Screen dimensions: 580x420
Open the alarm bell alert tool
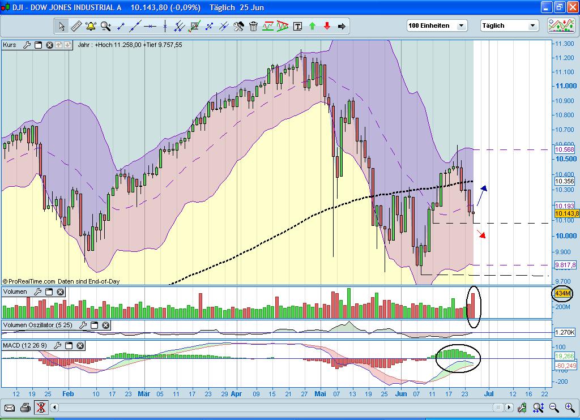click(x=91, y=26)
